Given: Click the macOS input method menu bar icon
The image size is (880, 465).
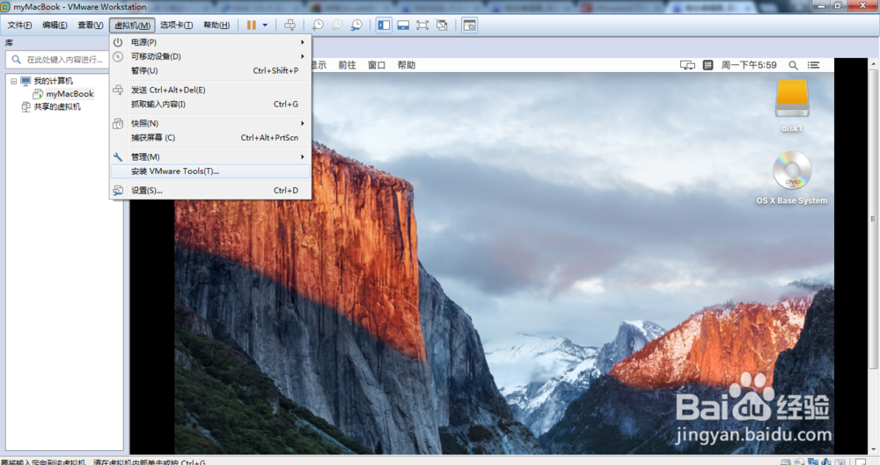Looking at the screenshot, I should pos(708,65).
